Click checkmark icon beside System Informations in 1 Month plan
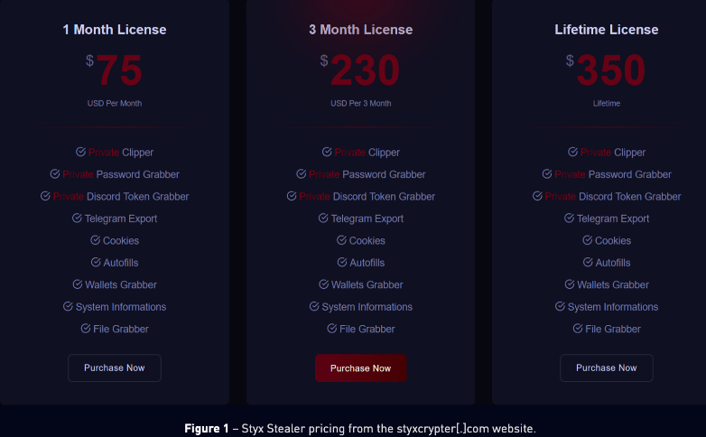Viewport: 706px width, 437px height. pyautogui.click(x=68, y=306)
